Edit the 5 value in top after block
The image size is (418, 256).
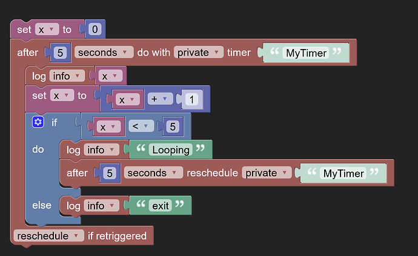click(60, 53)
